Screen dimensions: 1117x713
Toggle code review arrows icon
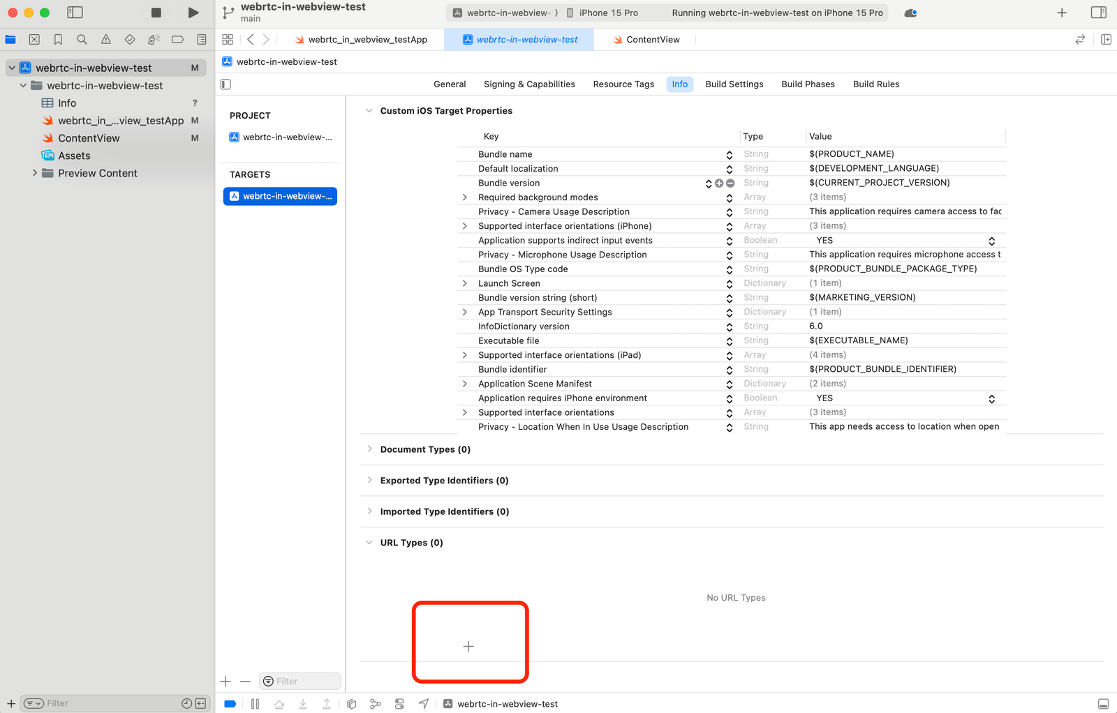1080,40
